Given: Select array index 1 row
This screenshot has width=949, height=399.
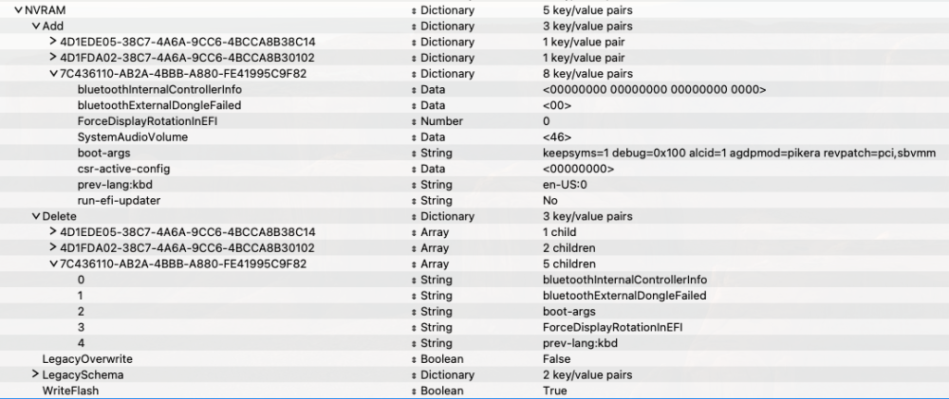Looking at the screenshot, I should coord(81,296).
